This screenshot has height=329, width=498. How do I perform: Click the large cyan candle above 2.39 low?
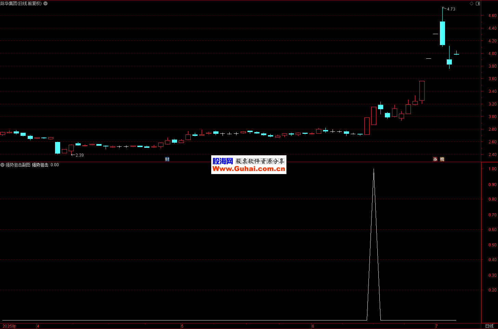[x=57, y=148]
